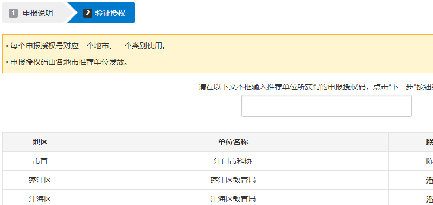Click the notice line about 申报授权码由各地市推荐单位发放
Image resolution: width=433 pixels, height=205 pixels.
coord(67,62)
